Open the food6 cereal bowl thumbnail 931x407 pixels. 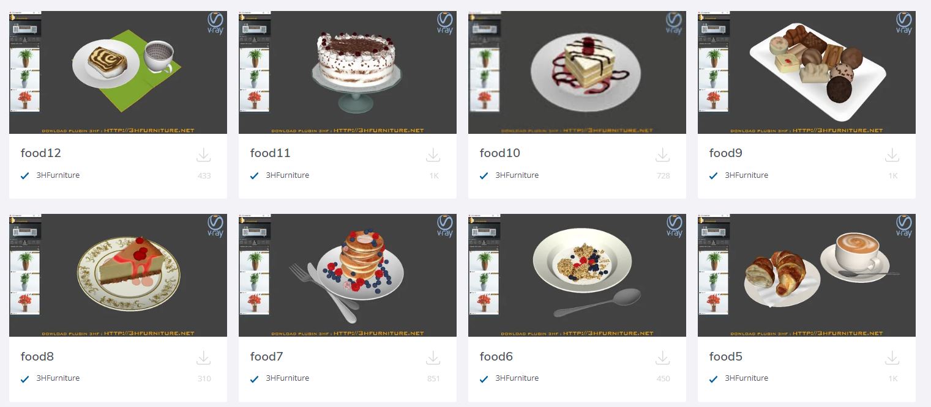coord(577,275)
